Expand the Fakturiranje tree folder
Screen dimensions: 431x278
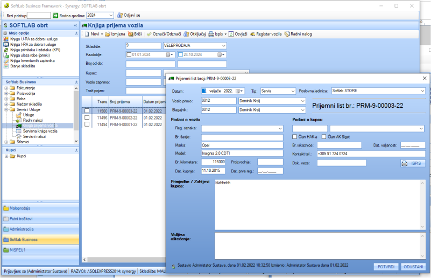(6, 87)
